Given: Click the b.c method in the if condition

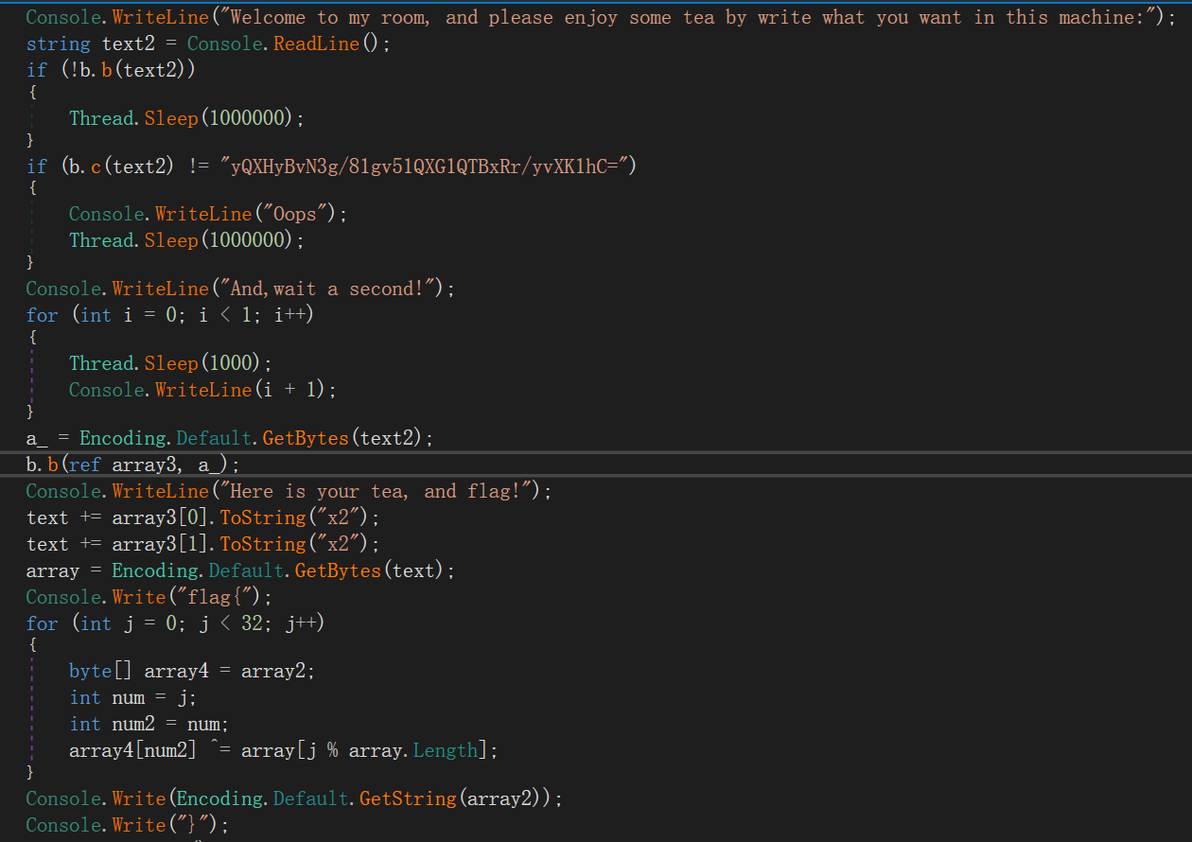Looking at the screenshot, I should point(96,167).
